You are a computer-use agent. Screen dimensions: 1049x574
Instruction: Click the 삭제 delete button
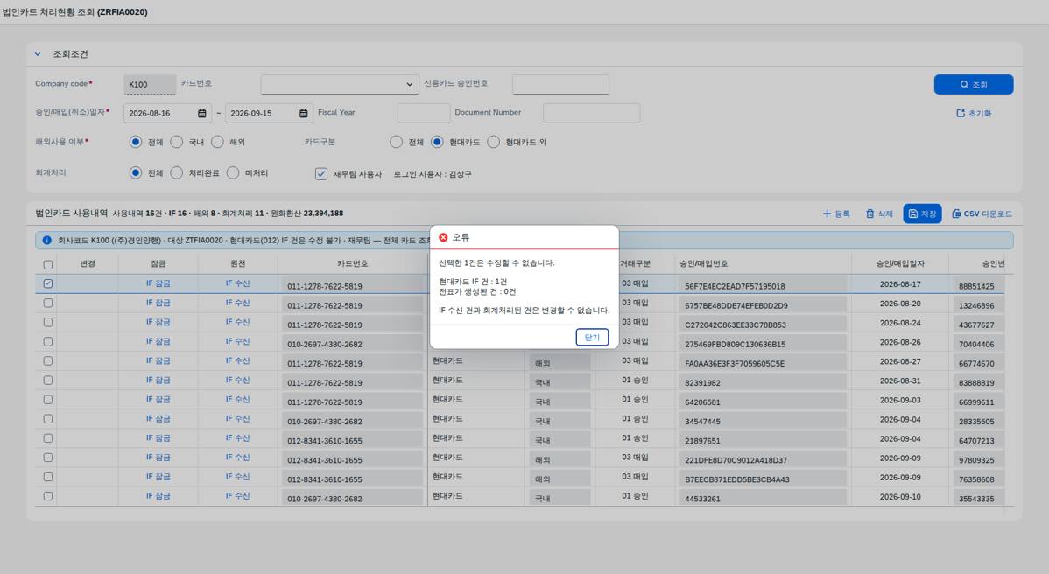pos(879,213)
